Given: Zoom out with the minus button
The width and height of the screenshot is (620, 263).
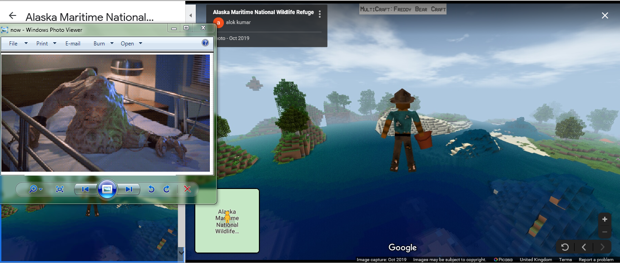Looking at the screenshot, I should pos(605,232).
